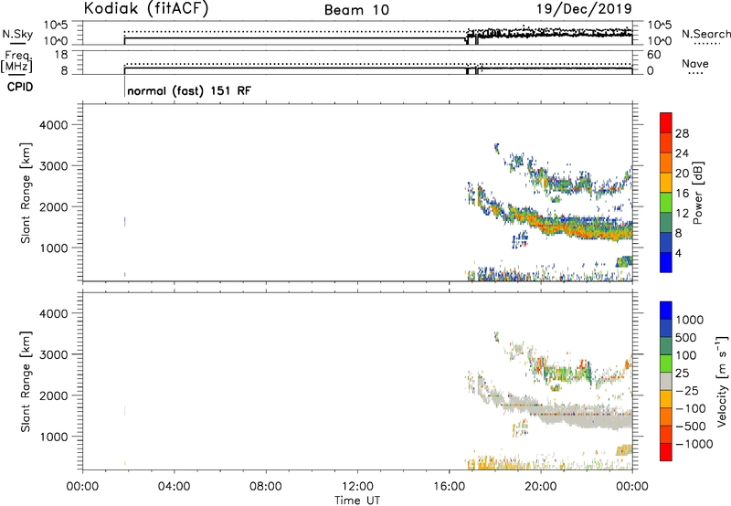Image resolution: width=731 pixels, height=506 pixels.
Task: Click 'normal (fast) 151 RF' text
Action: pos(189,90)
